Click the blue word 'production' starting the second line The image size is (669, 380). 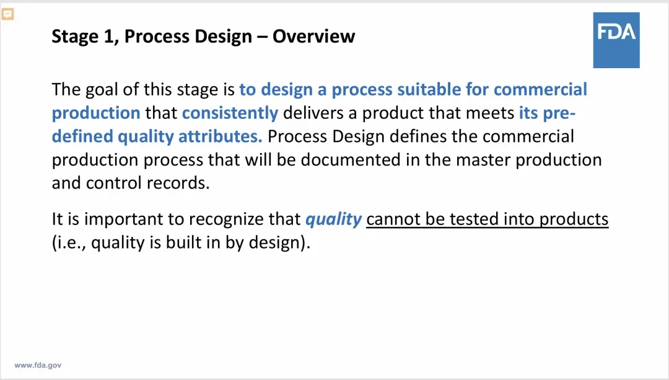[x=96, y=113]
